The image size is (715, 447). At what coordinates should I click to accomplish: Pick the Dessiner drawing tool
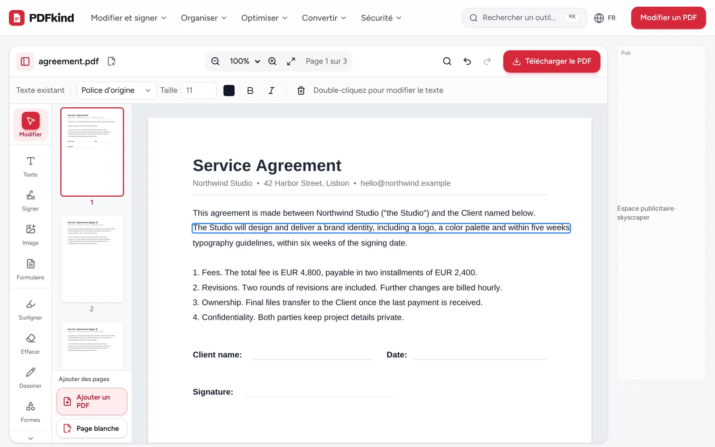(x=30, y=378)
